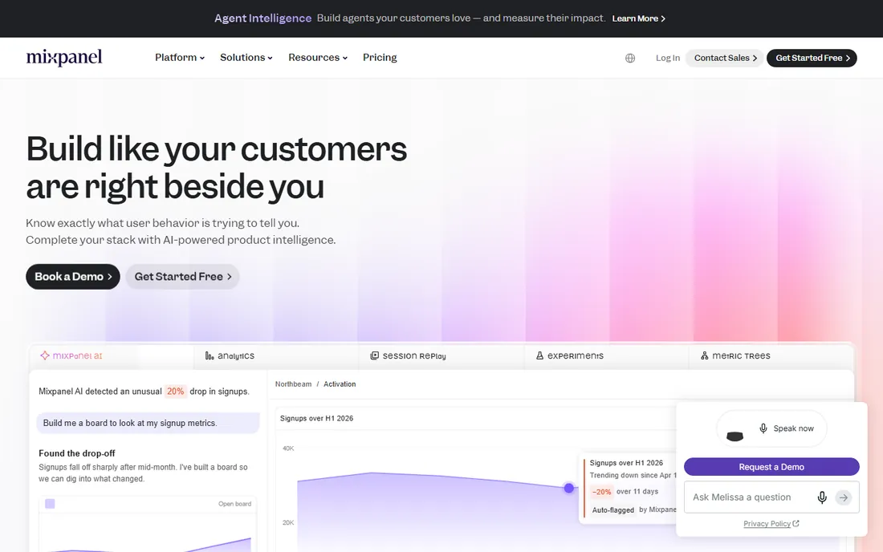
Task: Click the Analytics bar chart icon
Action: tap(210, 355)
